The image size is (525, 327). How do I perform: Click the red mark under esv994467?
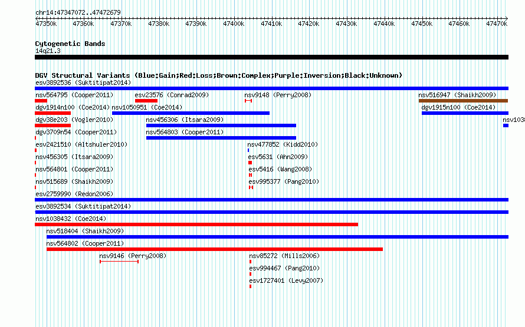click(250, 274)
